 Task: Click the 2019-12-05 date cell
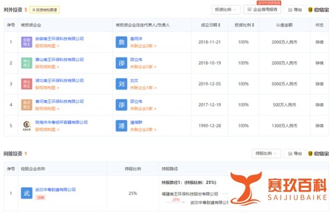[x=210, y=84]
